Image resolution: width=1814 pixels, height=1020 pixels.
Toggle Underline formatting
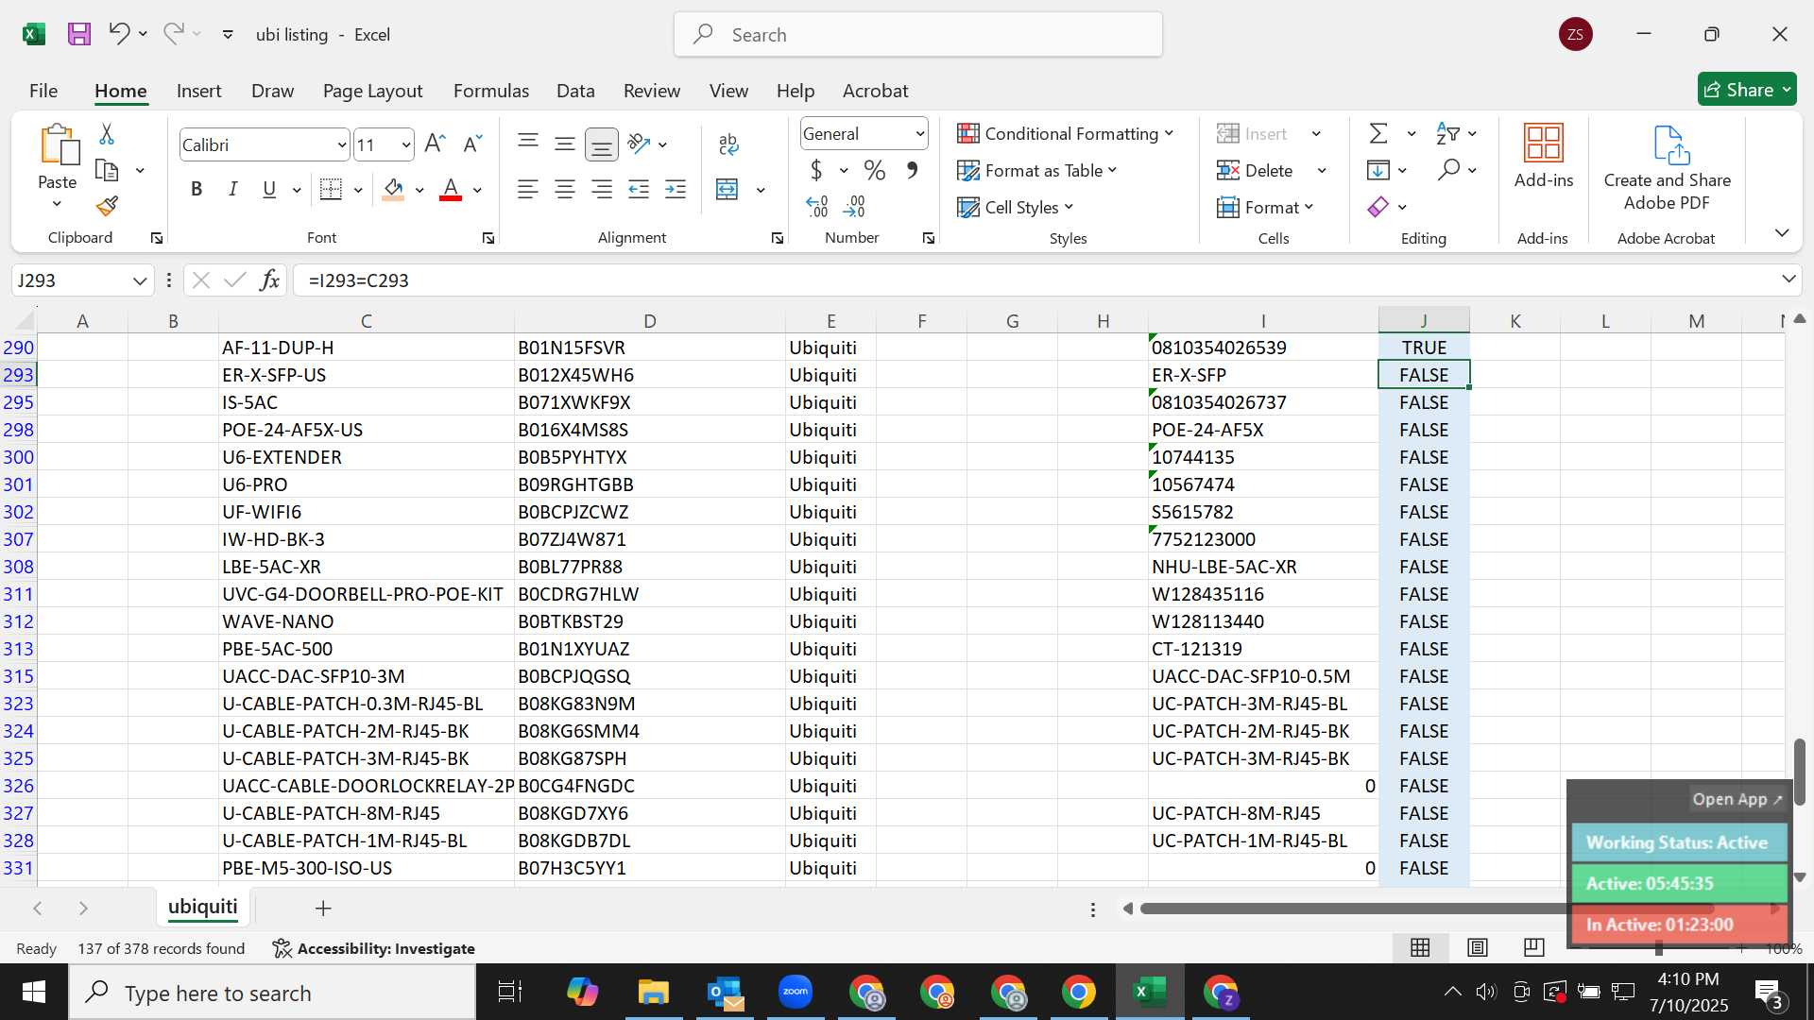click(269, 189)
